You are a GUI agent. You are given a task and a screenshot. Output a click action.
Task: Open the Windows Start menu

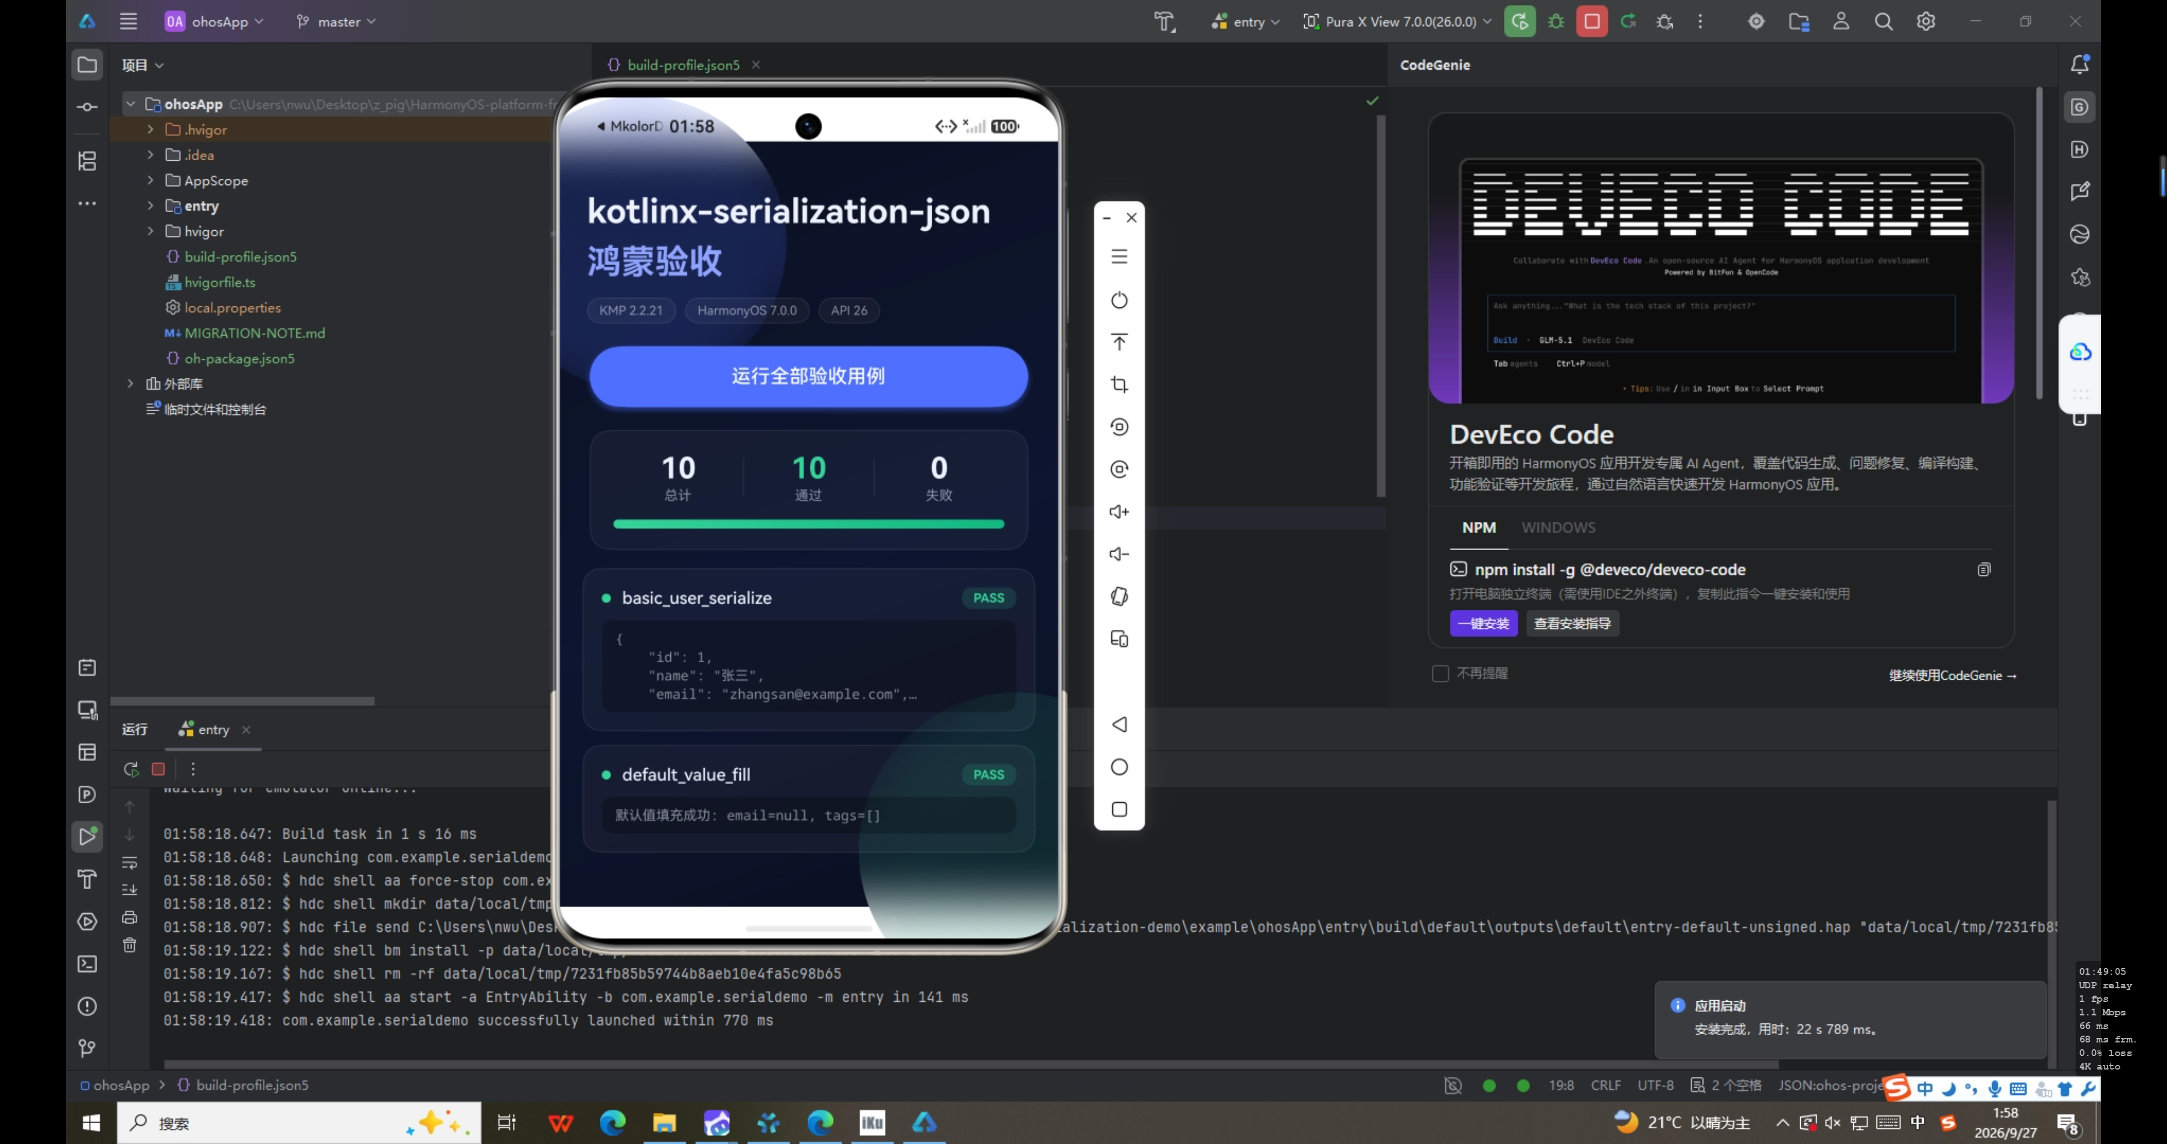pos(91,1123)
